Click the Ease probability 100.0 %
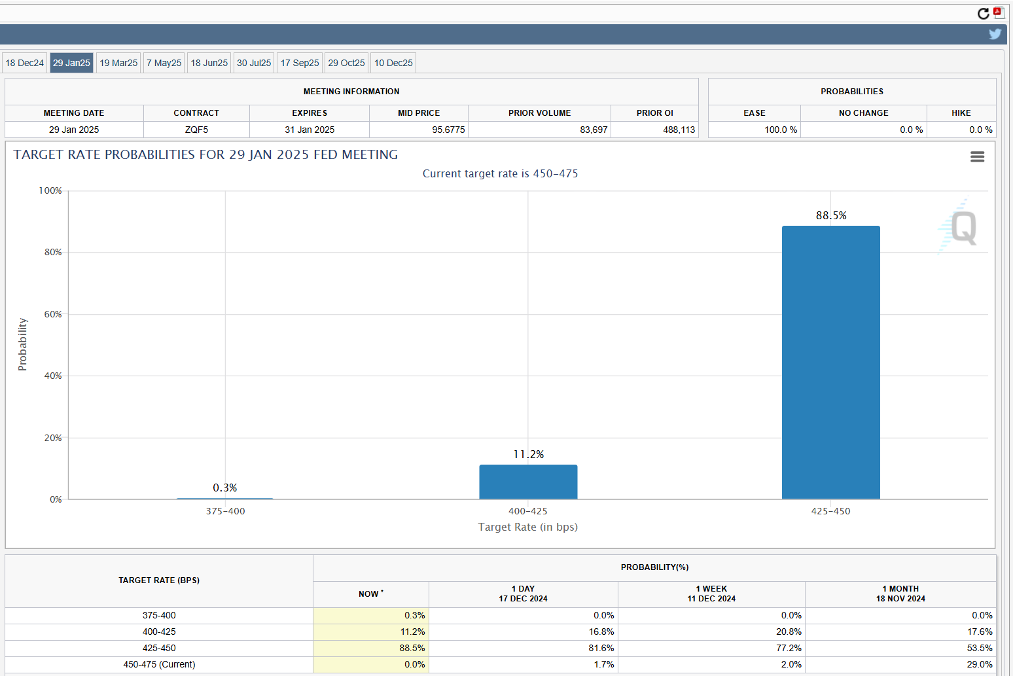This screenshot has width=1013, height=676. (x=781, y=130)
